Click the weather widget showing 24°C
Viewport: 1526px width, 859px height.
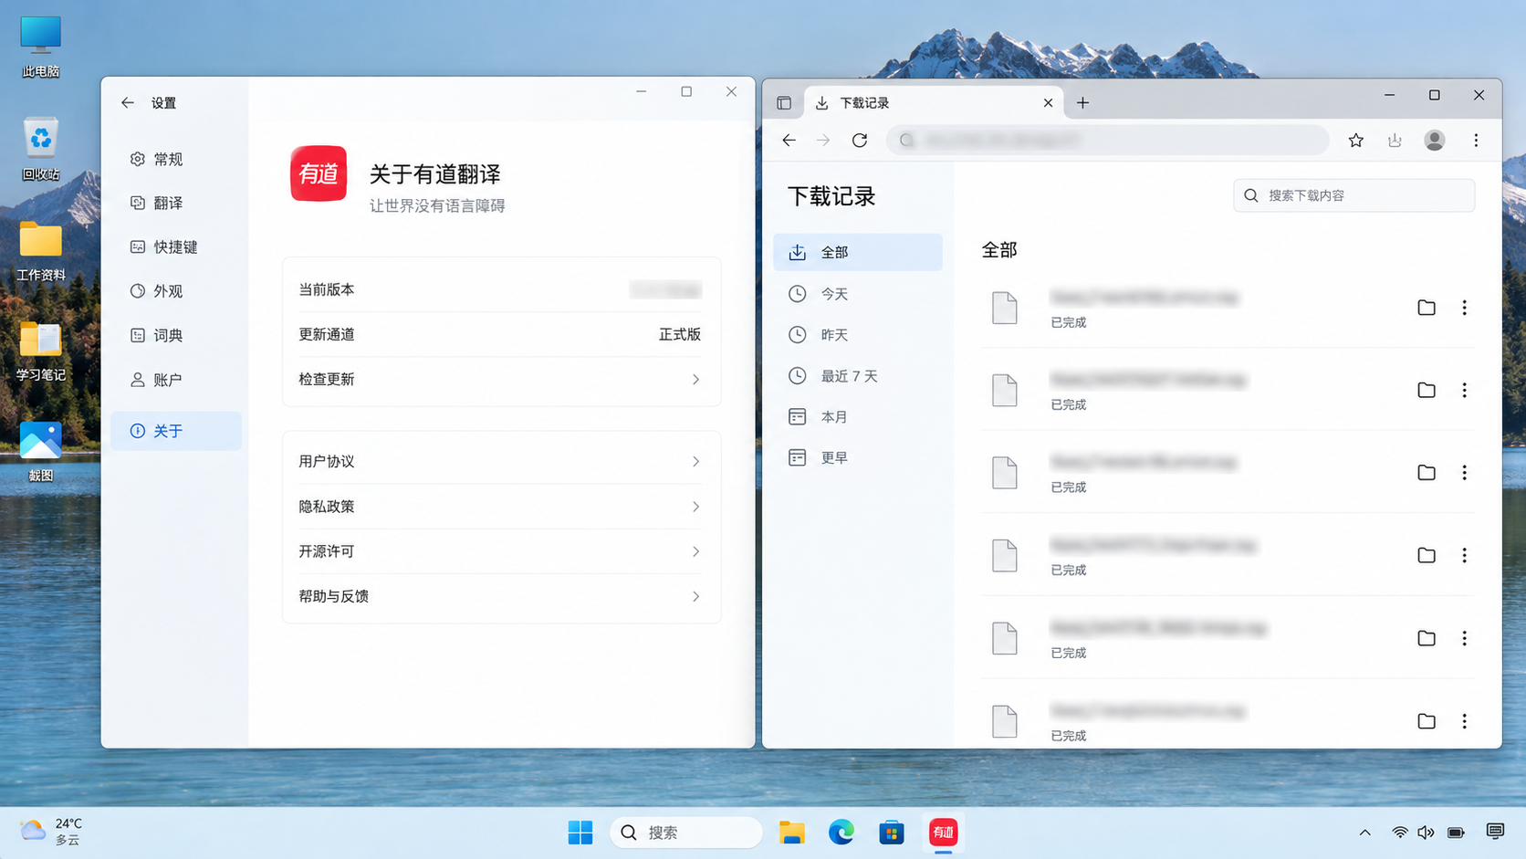coord(51,832)
